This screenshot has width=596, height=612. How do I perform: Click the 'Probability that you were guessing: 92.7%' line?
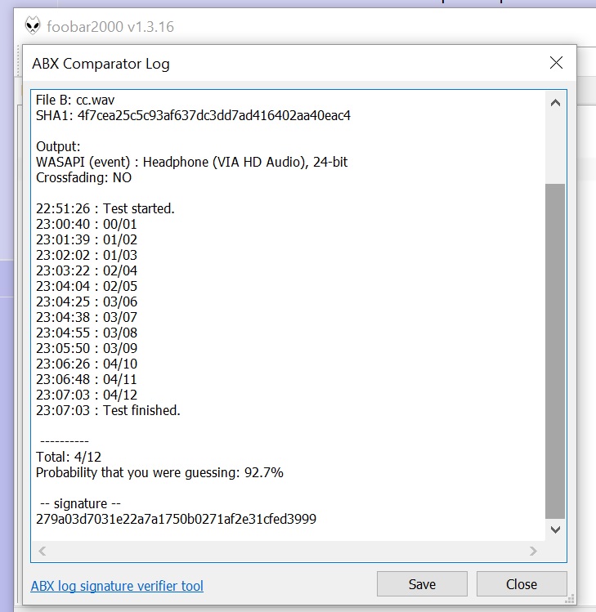pos(159,472)
